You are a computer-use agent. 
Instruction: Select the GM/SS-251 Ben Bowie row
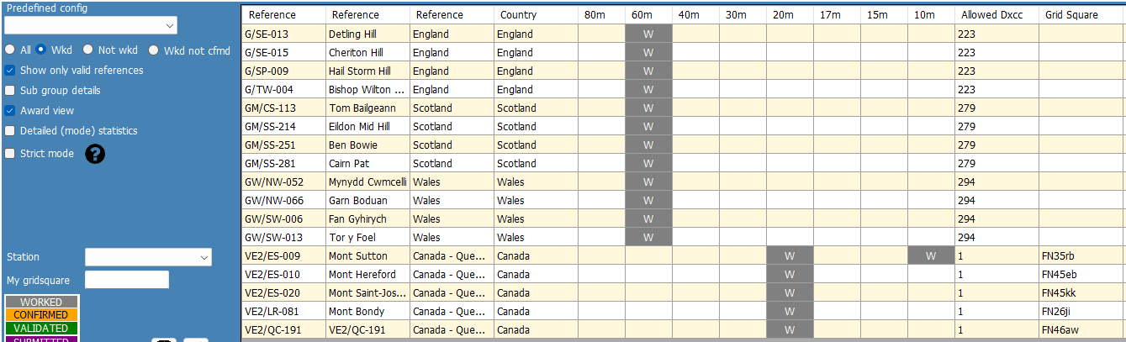click(367, 145)
